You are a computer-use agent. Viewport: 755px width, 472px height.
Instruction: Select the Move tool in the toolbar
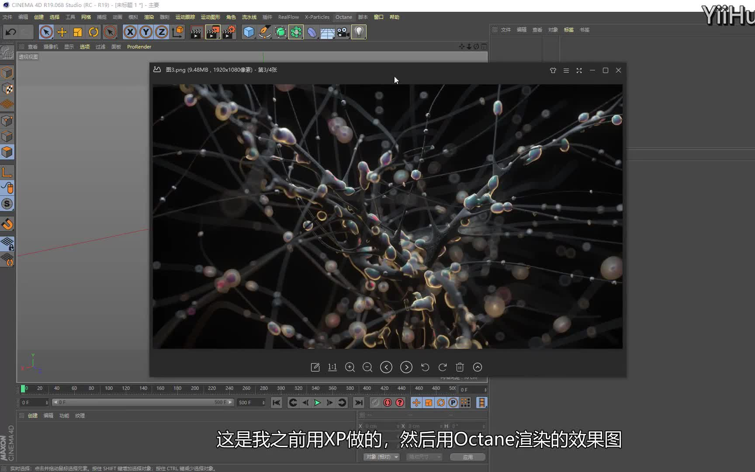tap(62, 32)
